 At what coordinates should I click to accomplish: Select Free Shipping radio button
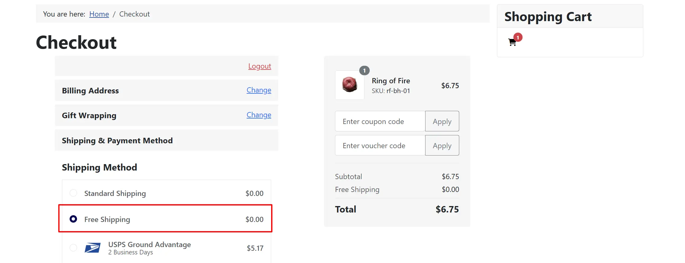click(x=73, y=219)
